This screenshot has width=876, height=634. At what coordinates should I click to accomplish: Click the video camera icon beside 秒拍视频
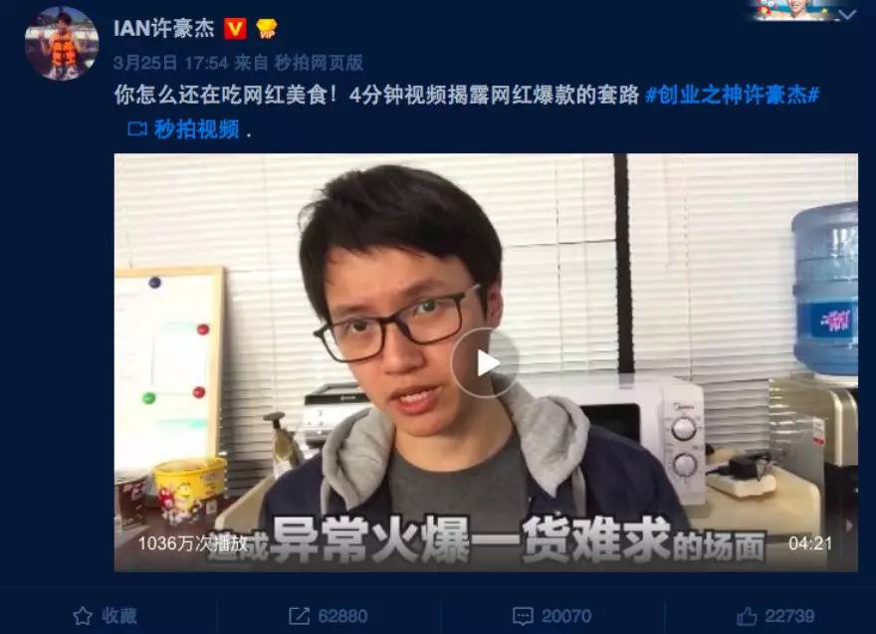tap(137, 129)
